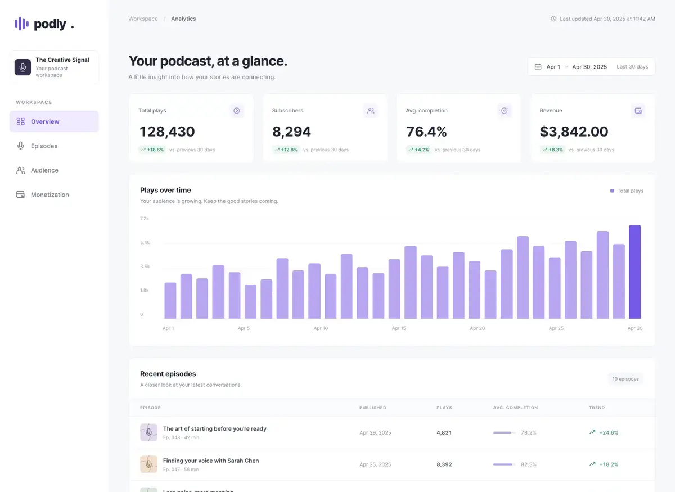
Task: Click the Avg. Completion column header
Action: click(516, 408)
